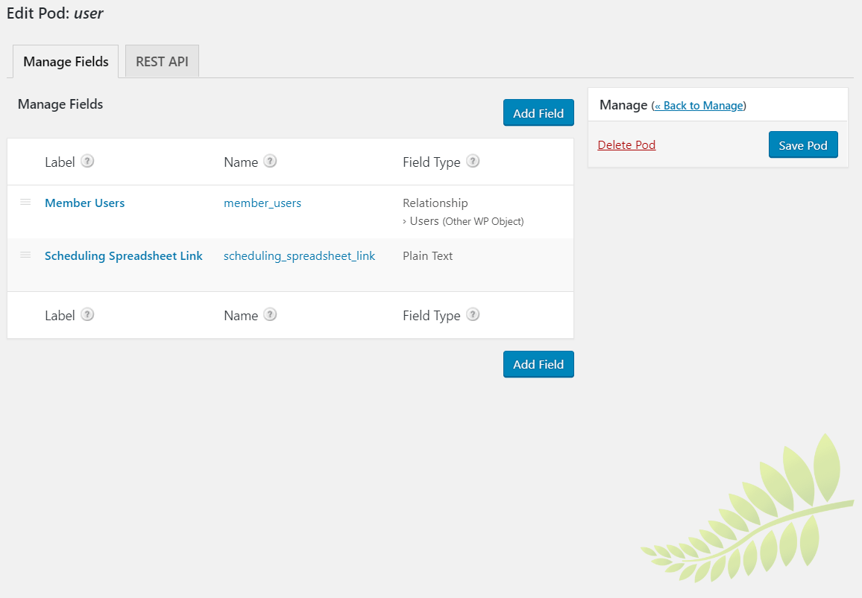Click the drag handle for the Member Users field
Screen dimensions: 862x598
click(25, 202)
